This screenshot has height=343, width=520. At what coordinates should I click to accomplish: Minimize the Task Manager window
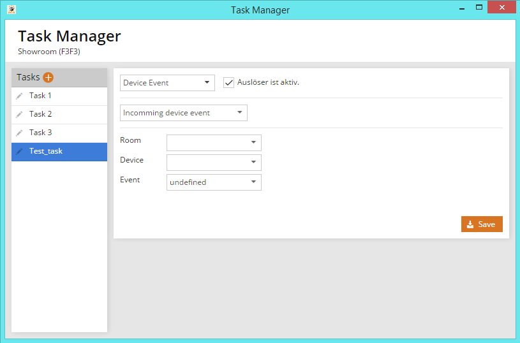point(461,8)
